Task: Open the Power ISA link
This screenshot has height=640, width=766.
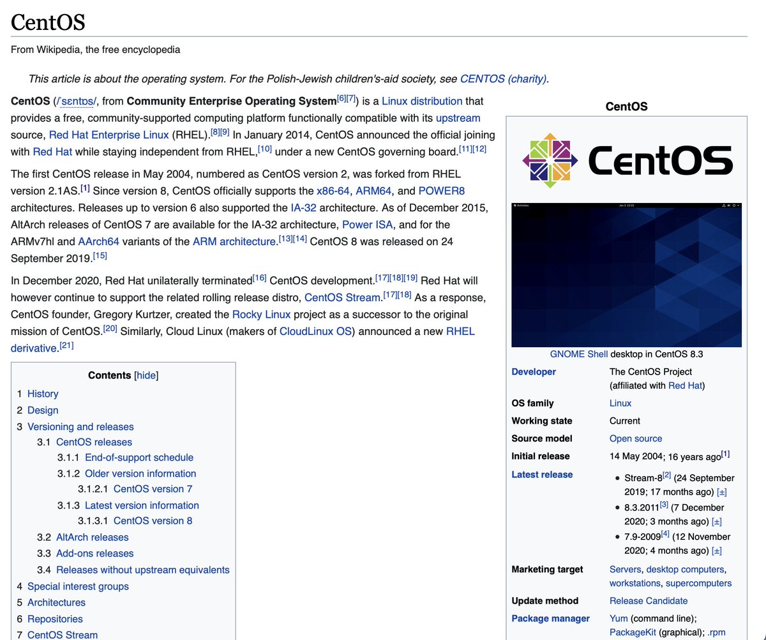Action: [368, 225]
